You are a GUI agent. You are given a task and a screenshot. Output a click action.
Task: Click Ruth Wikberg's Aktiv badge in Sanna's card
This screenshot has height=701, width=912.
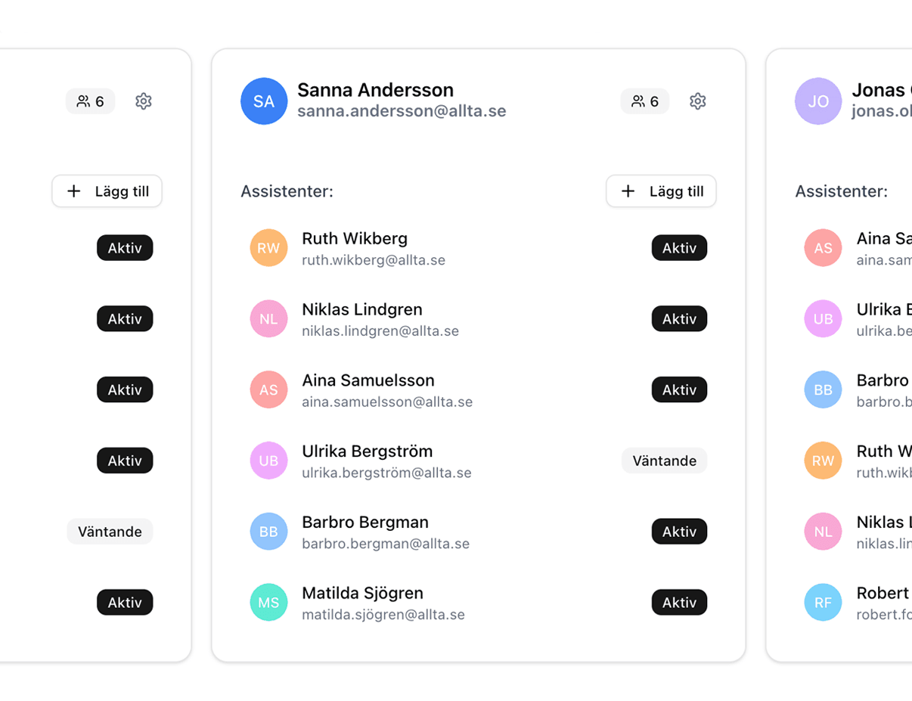pyautogui.click(x=679, y=248)
